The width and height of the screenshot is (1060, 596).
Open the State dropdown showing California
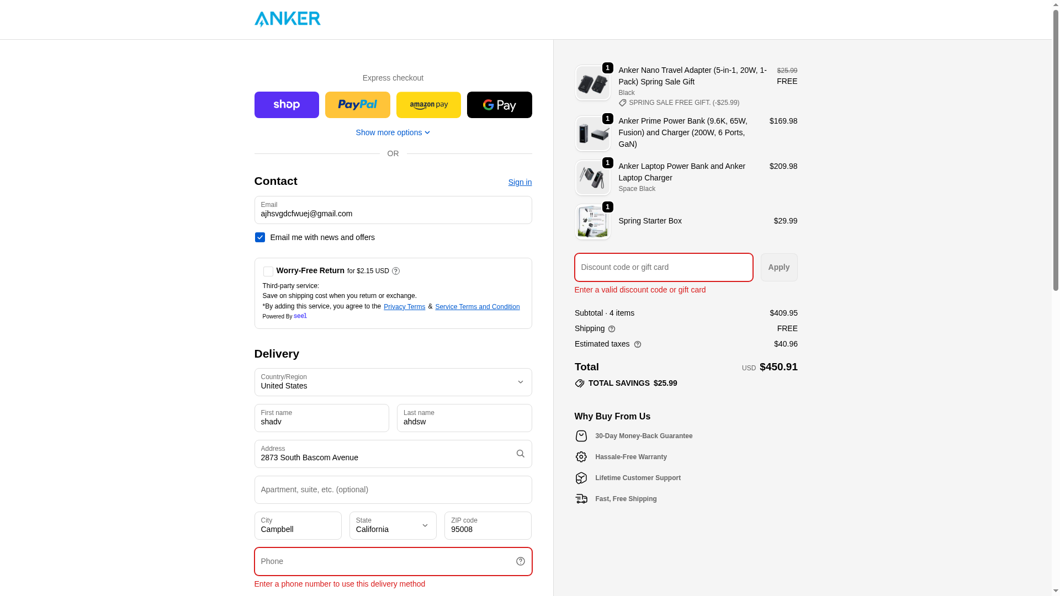coord(393,525)
